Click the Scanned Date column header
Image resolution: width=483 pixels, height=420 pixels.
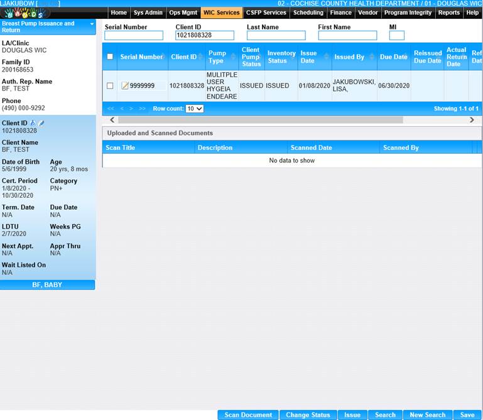click(x=334, y=148)
